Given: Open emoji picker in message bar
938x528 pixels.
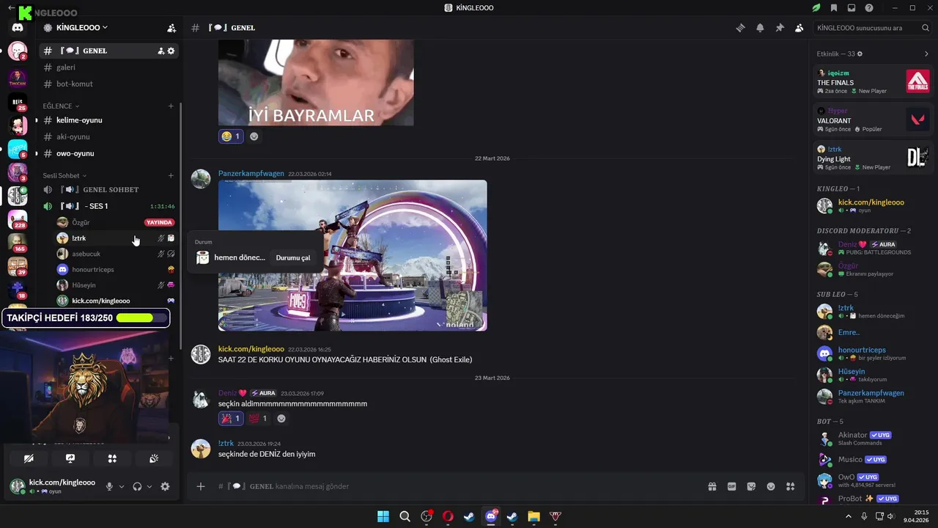Looking at the screenshot, I should 771,486.
